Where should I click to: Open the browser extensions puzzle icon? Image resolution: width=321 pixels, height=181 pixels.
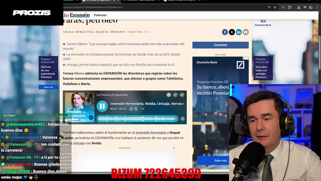(x=290, y=7)
